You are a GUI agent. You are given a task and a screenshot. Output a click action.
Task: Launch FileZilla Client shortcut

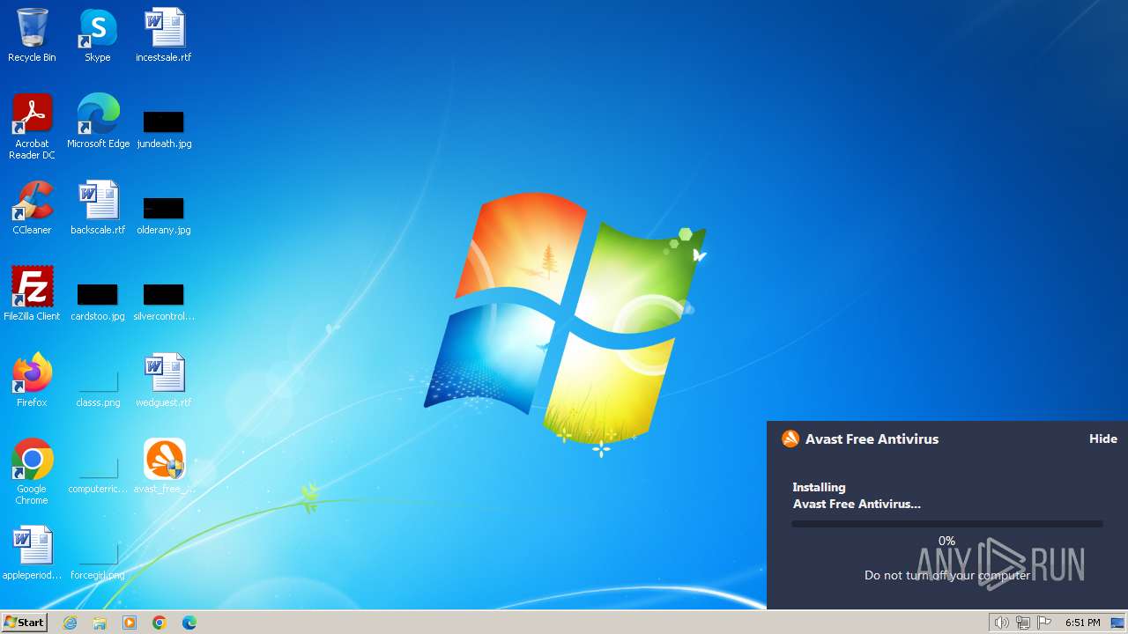[32, 294]
